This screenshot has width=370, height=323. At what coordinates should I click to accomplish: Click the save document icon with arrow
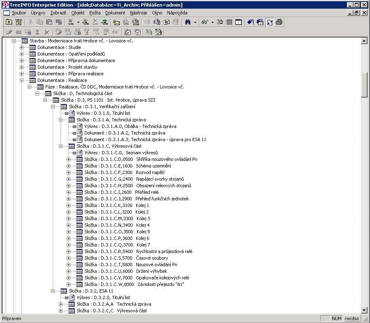click(158, 32)
